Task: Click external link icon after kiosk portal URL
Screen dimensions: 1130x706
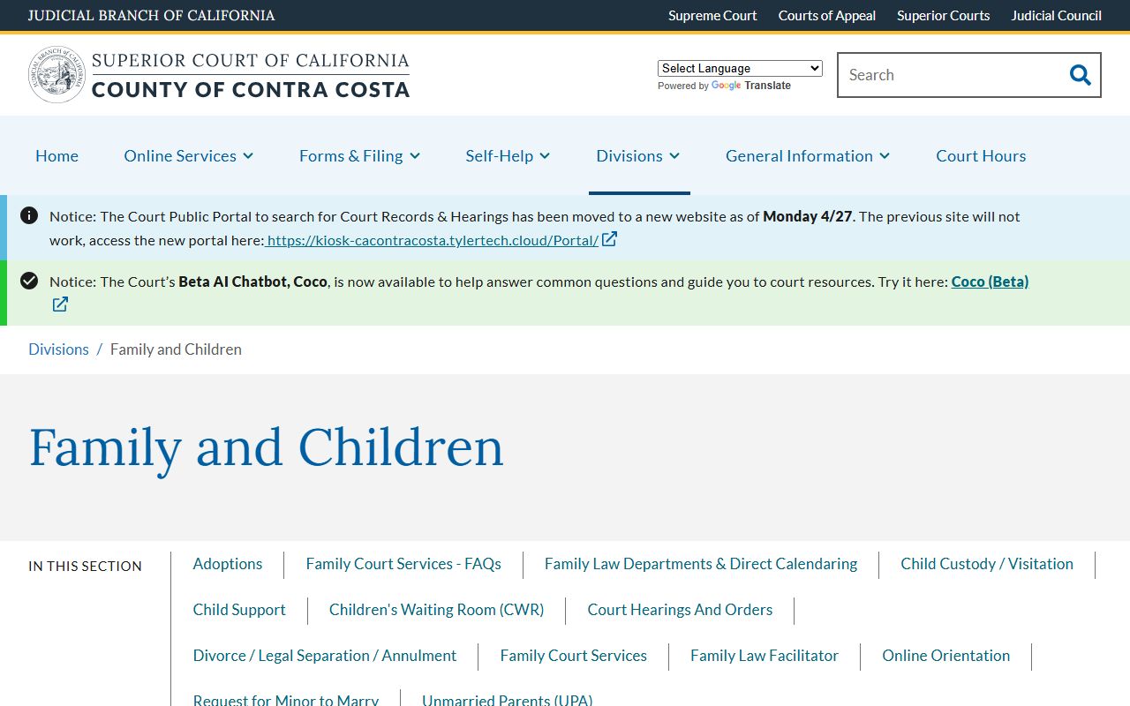Action: [609, 239]
